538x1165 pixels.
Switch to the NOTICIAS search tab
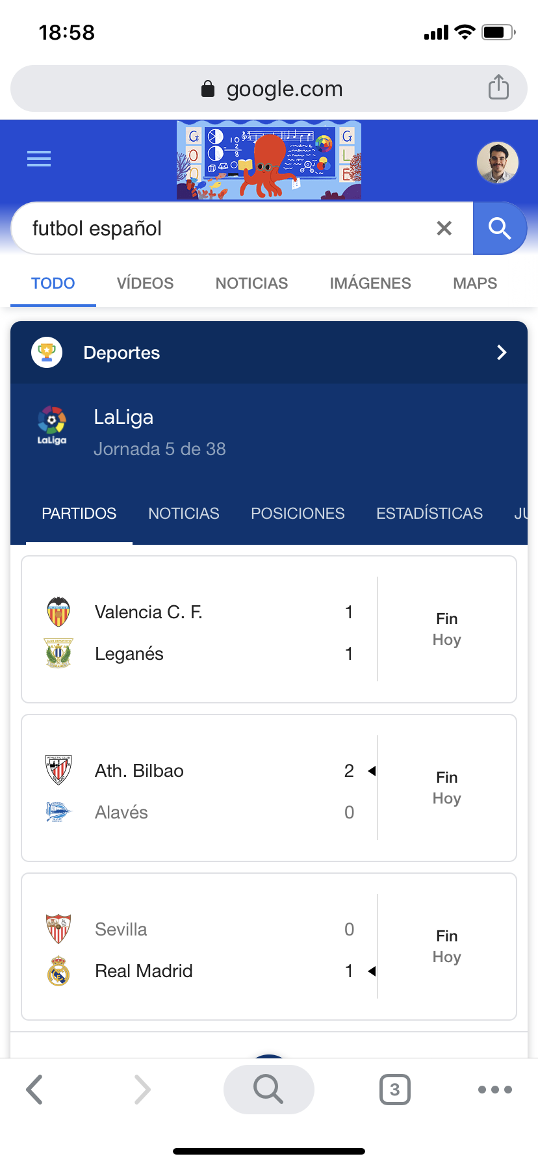tap(251, 283)
